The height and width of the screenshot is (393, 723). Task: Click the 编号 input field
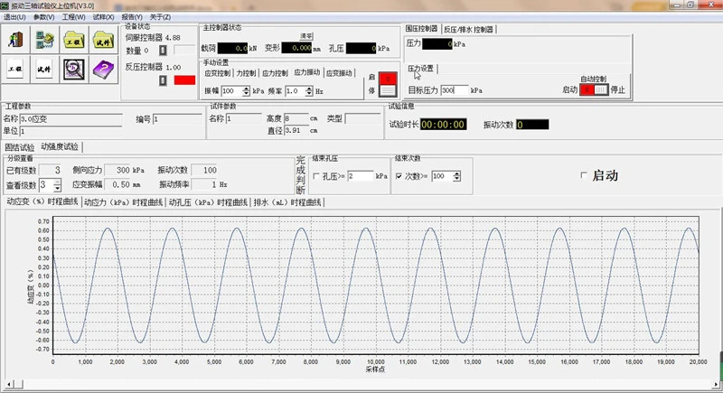click(177, 119)
